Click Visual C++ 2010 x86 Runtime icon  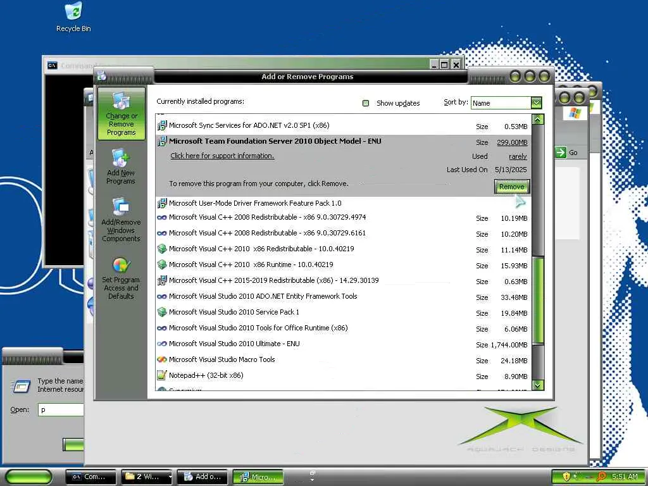[162, 265]
